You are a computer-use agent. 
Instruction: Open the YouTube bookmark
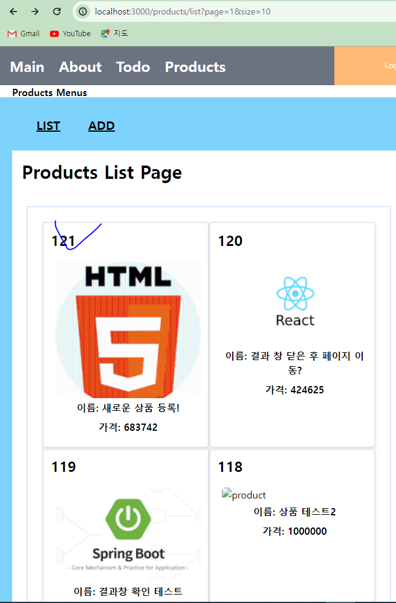pos(70,34)
